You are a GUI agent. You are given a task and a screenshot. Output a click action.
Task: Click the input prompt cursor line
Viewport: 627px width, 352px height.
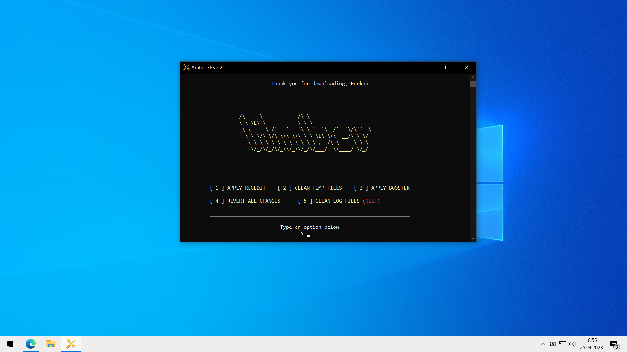pyautogui.click(x=308, y=234)
